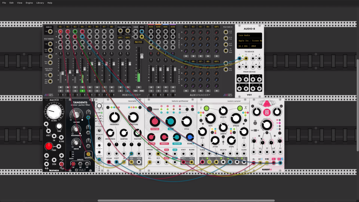Mute the master output

(x=139, y=87)
